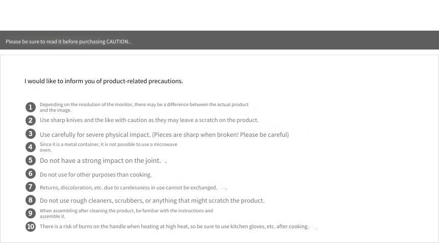This screenshot has height=243, width=439.
Task: Click the metal container microwave warning text
Action: (108, 147)
